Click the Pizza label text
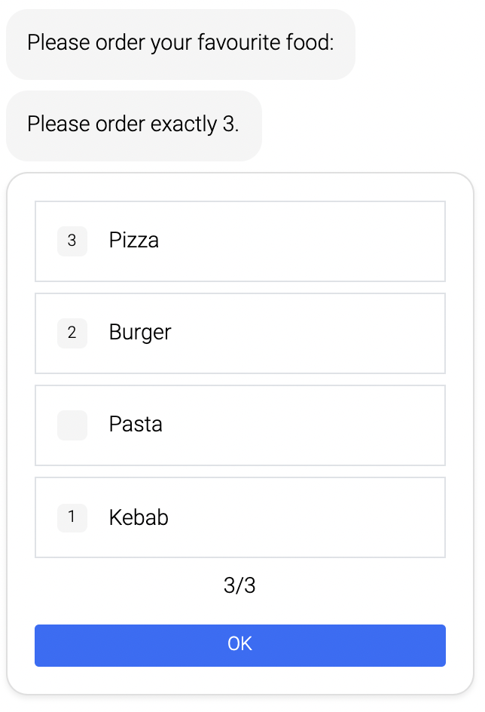This screenshot has height=712, width=485. point(133,241)
